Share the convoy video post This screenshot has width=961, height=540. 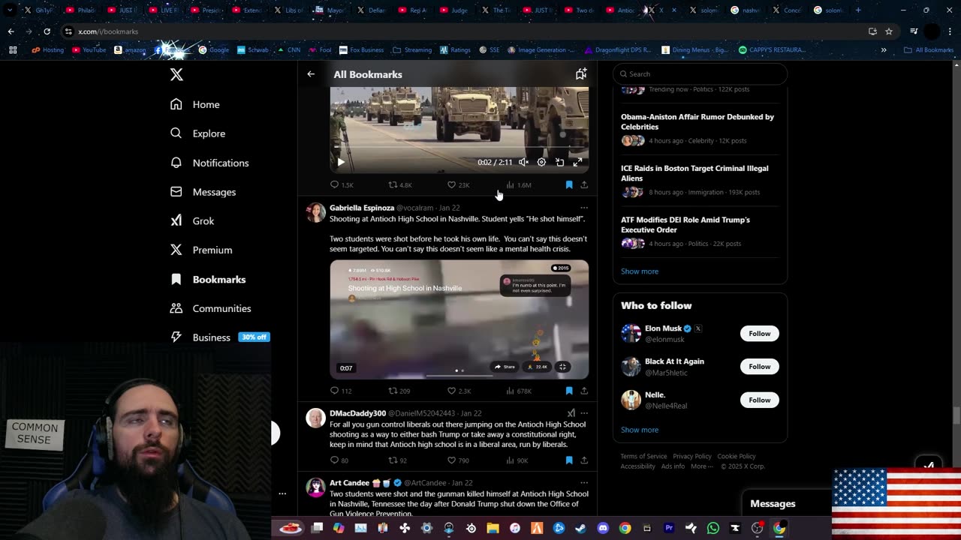(584, 184)
